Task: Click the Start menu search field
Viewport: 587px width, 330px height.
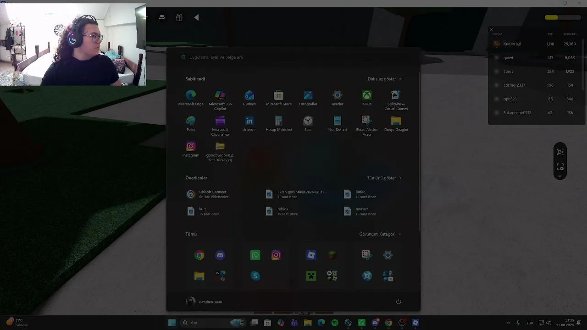Action: click(x=293, y=57)
